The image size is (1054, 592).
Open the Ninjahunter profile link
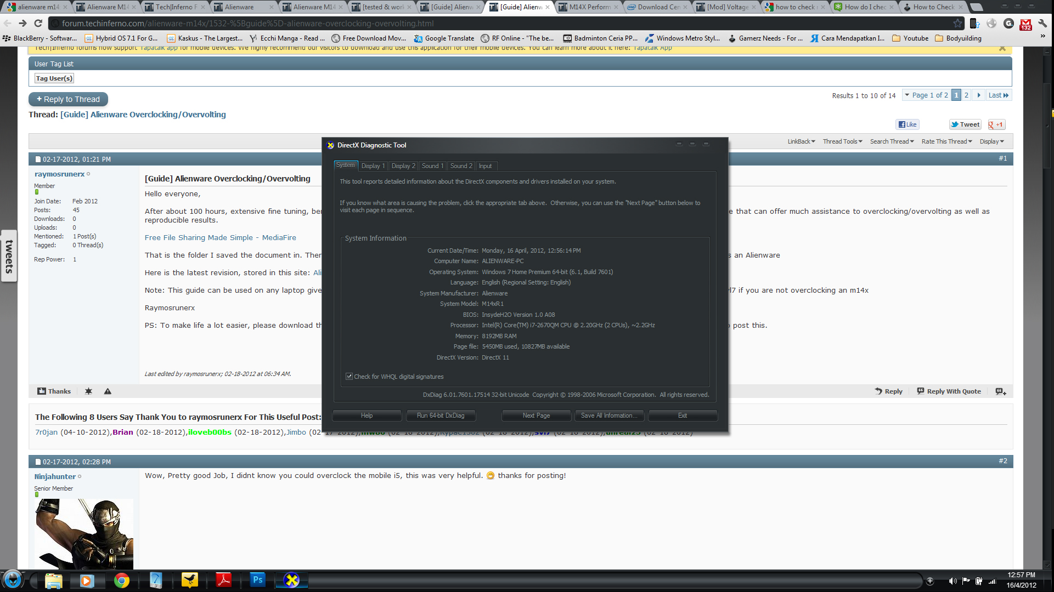[x=55, y=476]
